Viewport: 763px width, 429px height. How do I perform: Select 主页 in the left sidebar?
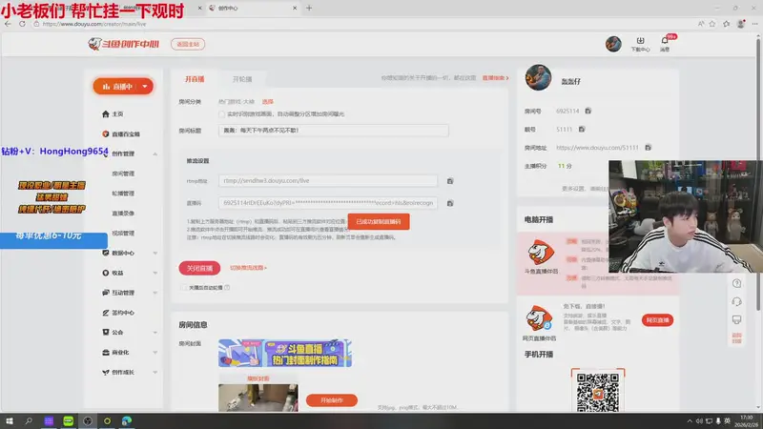(117, 113)
